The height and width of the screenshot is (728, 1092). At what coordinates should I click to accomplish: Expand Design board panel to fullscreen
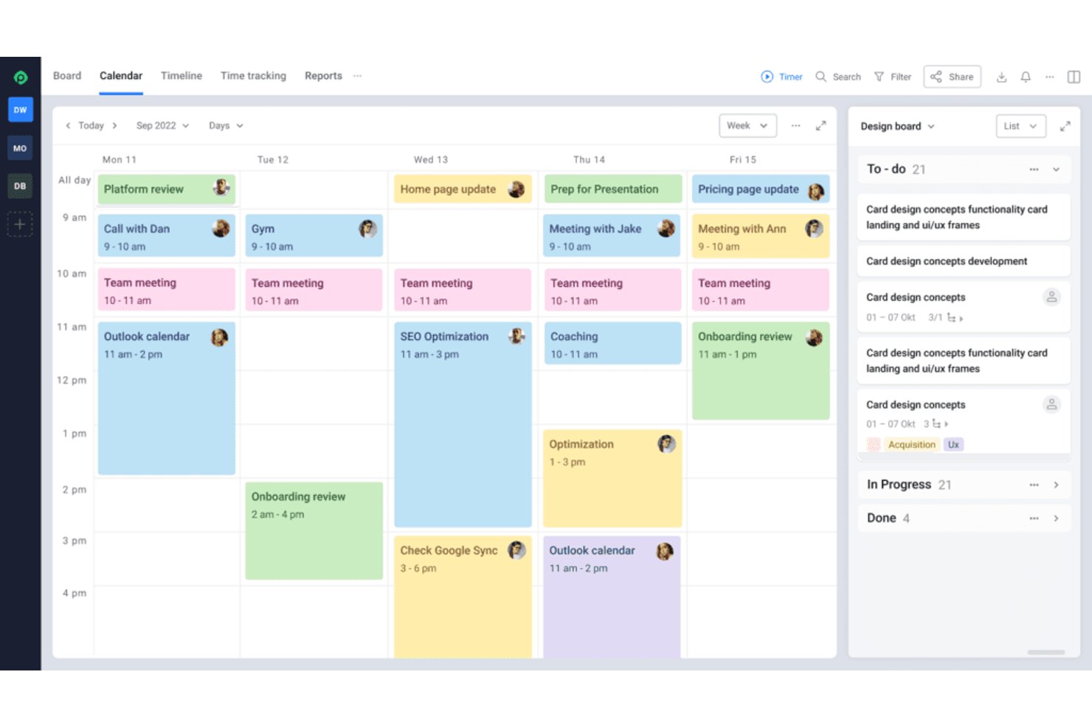pyautogui.click(x=1065, y=126)
